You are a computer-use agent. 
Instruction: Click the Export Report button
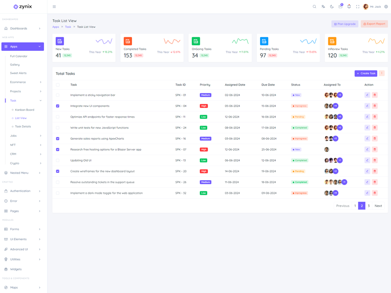374,24
